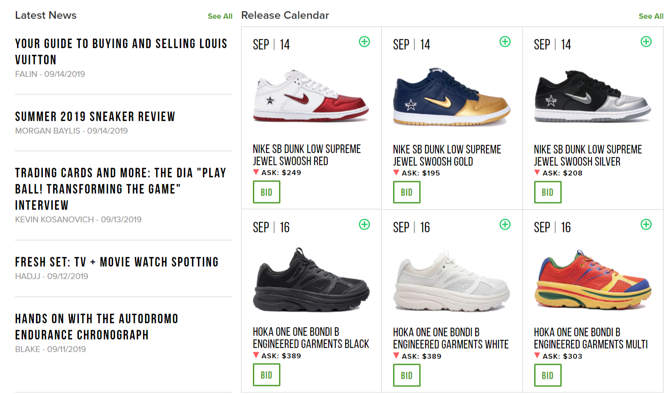Viewport: 664px width, 394px height.
Task: Click plus icon on Hoka Bondi B Multi card
Action: (646, 225)
